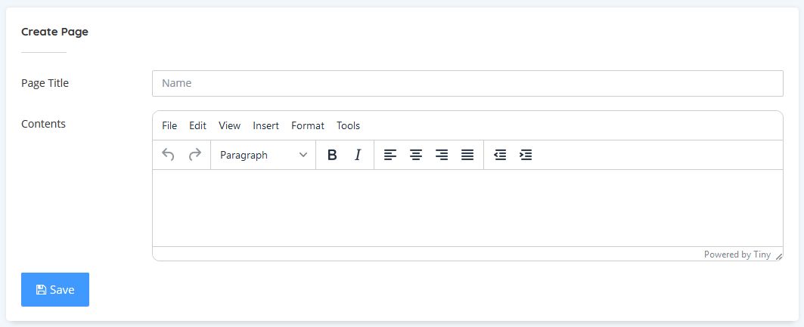Click the Redo arrow icon

(194, 155)
